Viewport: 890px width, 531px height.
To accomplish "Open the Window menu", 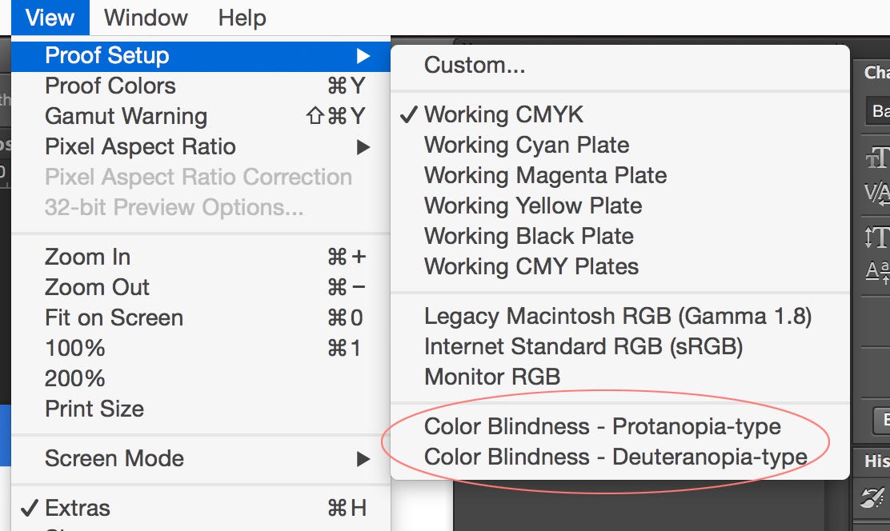I will tap(146, 18).
